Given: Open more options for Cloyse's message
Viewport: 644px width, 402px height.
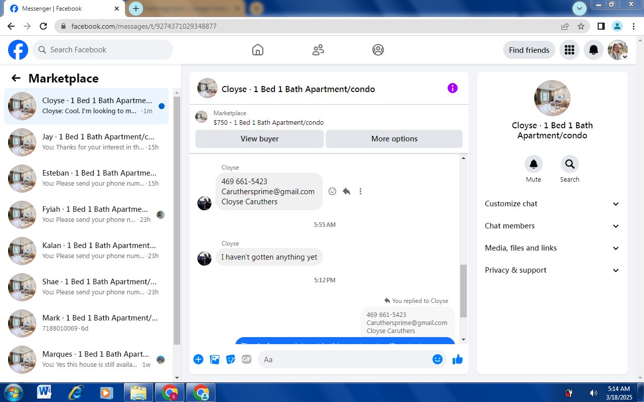Looking at the screenshot, I should [361, 191].
